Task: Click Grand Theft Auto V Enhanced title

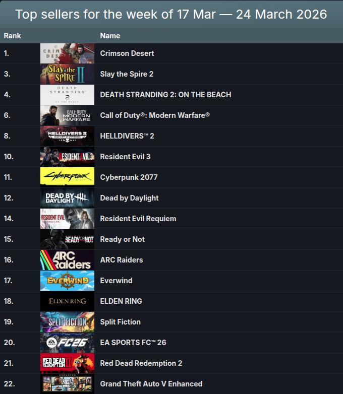Action: [x=151, y=384]
